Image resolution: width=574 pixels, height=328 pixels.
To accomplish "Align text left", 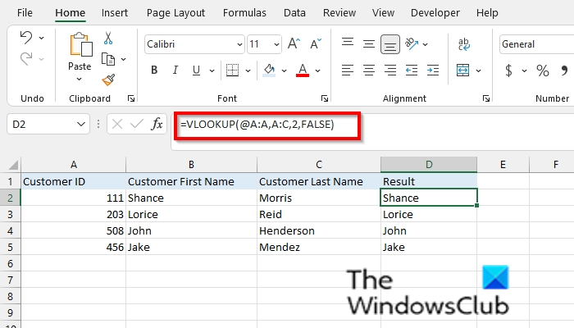I will (x=348, y=70).
